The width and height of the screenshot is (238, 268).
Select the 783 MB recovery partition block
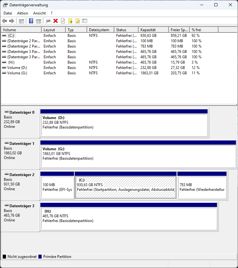[x=202, y=185]
